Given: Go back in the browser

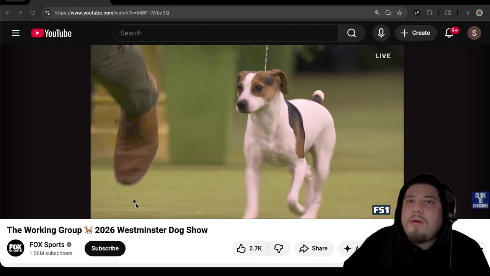Looking at the screenshot, I should point(8,13).
